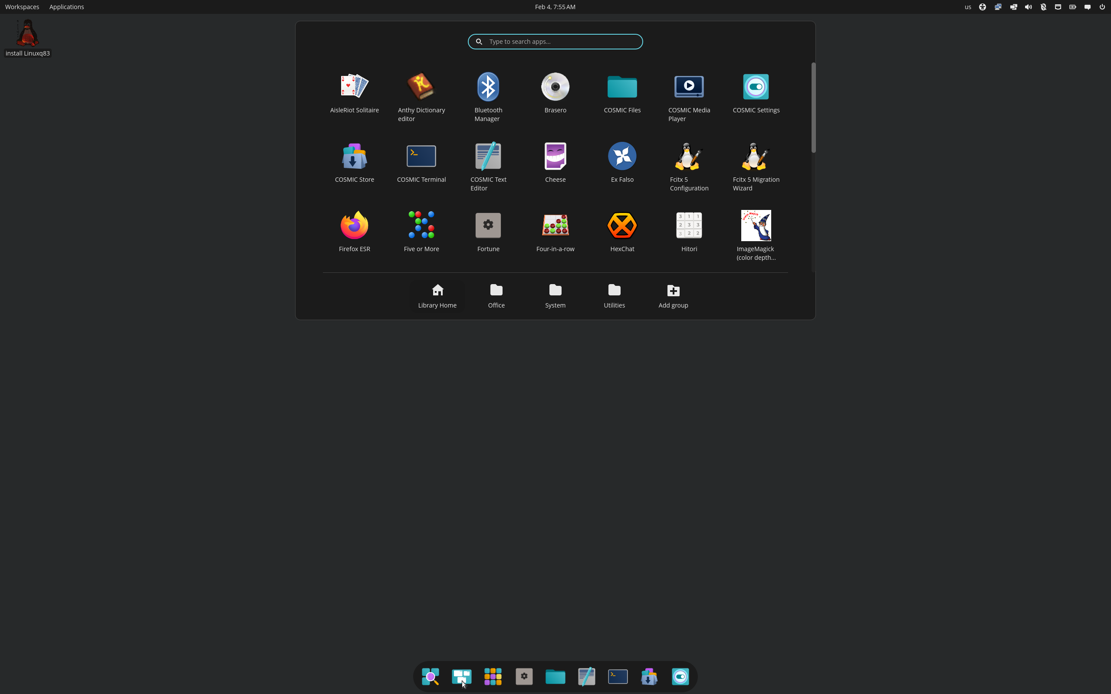This screenshot has height=694, width=1111.
Task: Launch COSMIC Media Player
Action: pos(689,97)
